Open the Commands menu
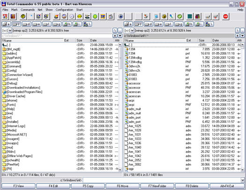 28,10
